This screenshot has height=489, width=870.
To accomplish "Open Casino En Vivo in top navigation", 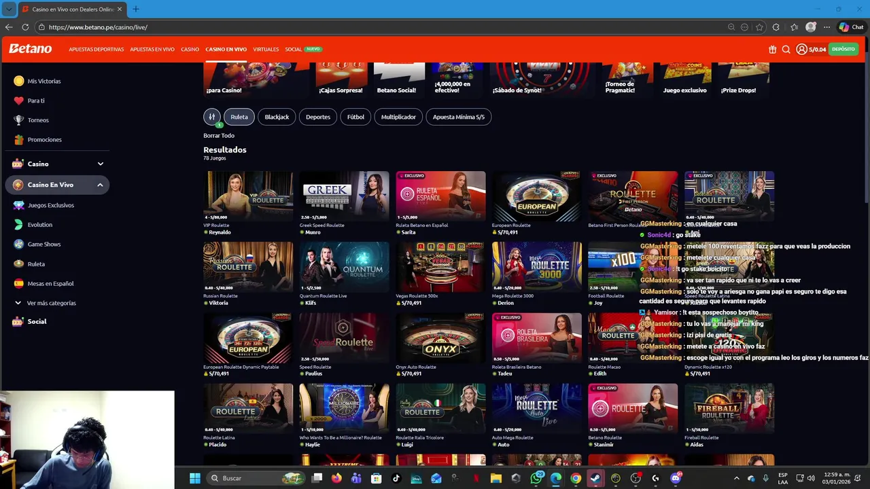I will (226, 50).
